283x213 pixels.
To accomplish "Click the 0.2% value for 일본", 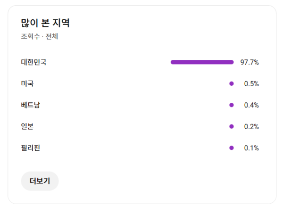I will [251, 126].
